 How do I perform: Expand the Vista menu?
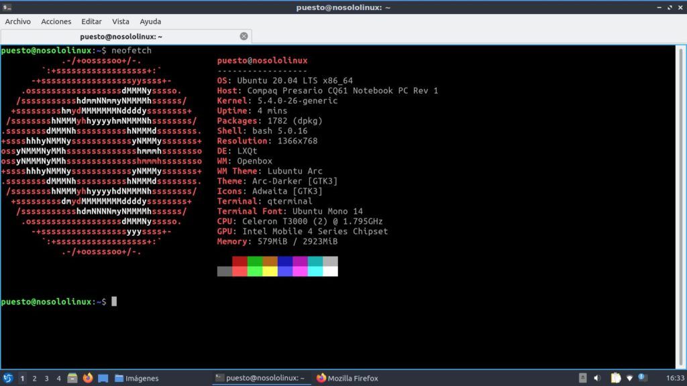[121, 21]
